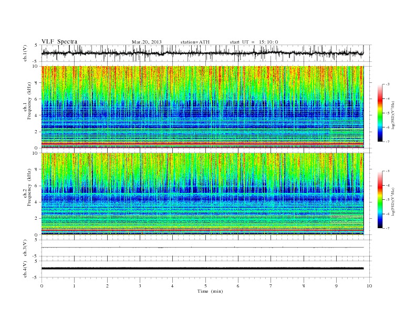Viewport: 416px width, 321px height.
Task: Click the ch.3 flat voltage trace panel
Action: (206, 248)
